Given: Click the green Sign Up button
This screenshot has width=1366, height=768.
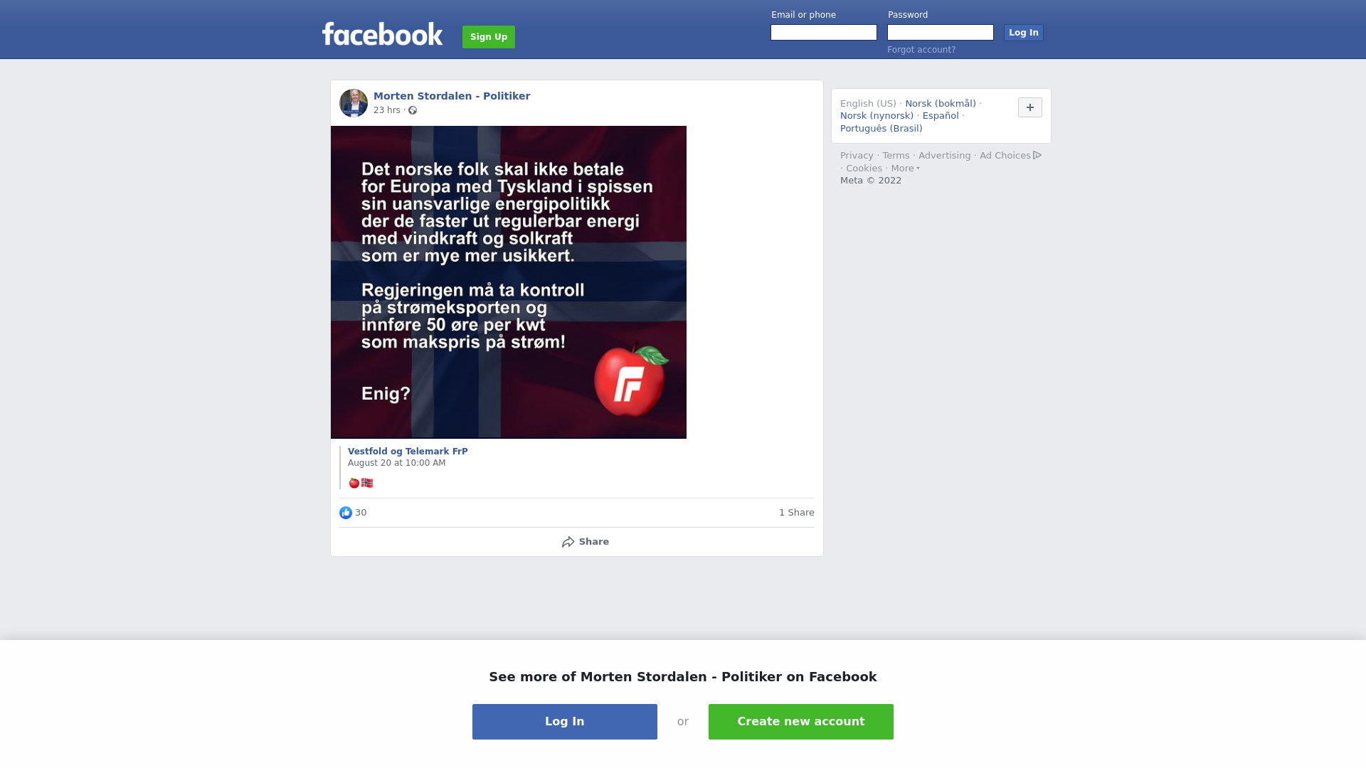Looking at the screenshot, I should point(489,37).
